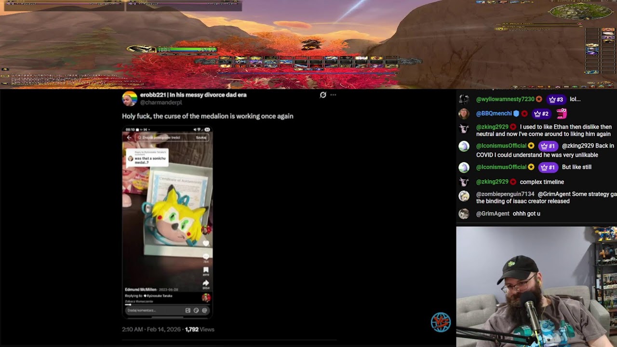Tap the TikTok bookmark icon

[x=206, y=270]
